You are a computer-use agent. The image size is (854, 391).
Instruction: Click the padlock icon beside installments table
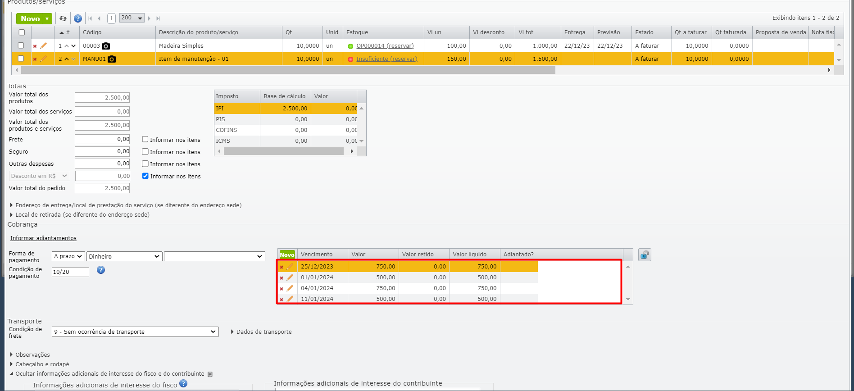[x=645, y=255]
